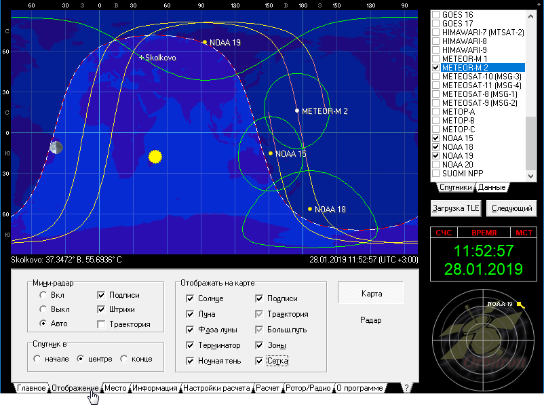The width and height of the screenshot is (544, 409).
Task: Select the начале satellite position option
Action: (38, 359)
